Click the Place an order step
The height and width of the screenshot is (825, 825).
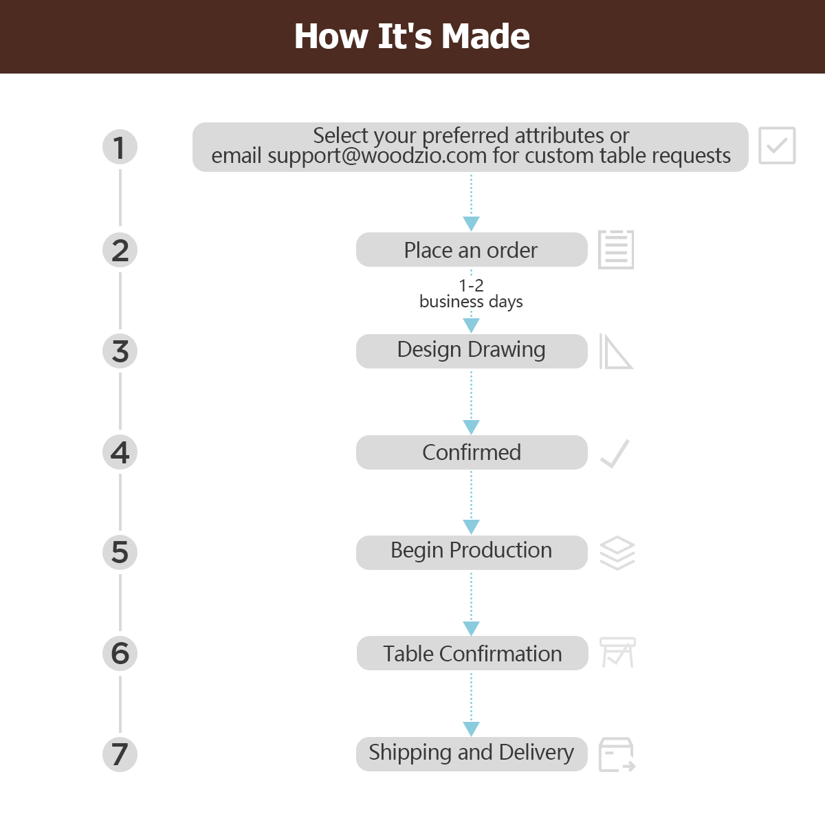(472, 250)
